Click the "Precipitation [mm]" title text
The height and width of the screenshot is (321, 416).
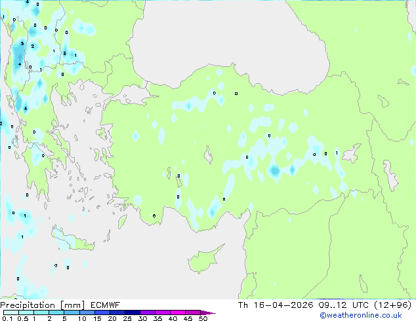tap(43, 305)
